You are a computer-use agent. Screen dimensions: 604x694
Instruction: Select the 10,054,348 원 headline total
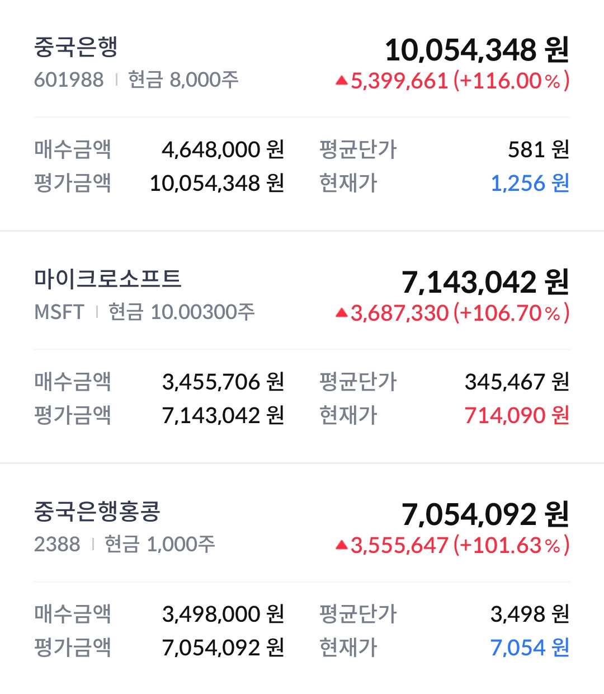[x=476, y=50]
